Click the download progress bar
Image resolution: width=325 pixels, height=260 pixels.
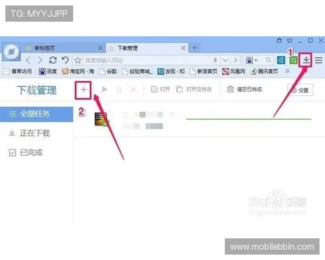pos(249,119)
